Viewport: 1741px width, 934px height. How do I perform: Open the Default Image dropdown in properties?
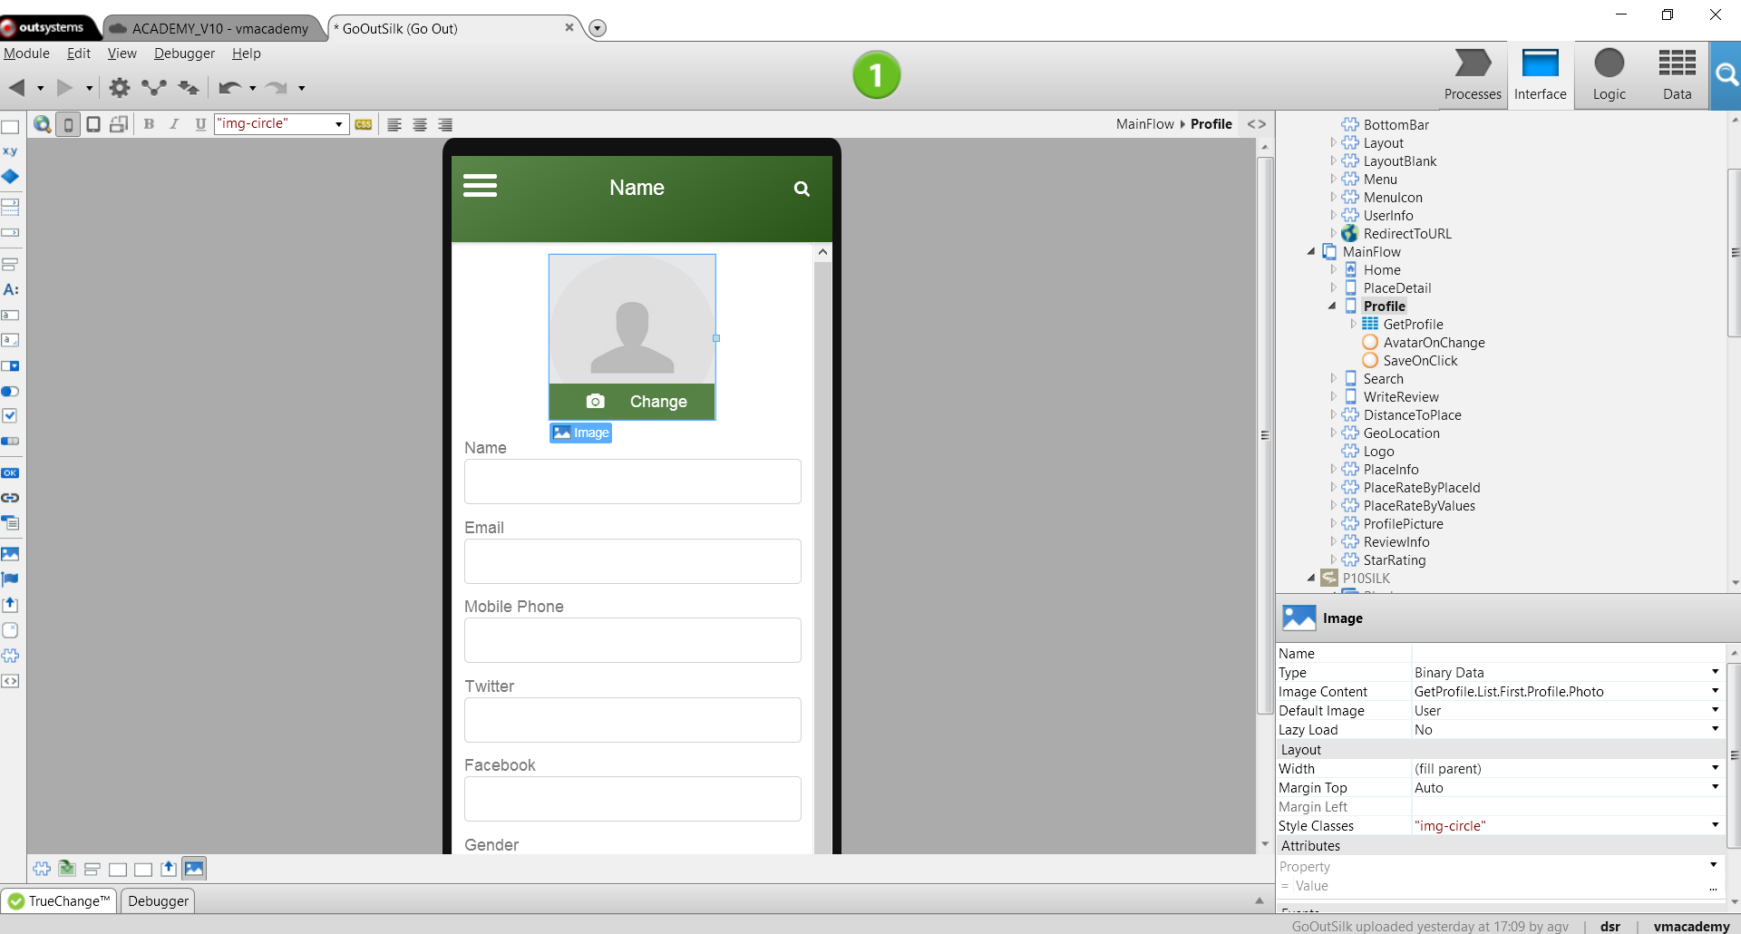point(1713,711)
